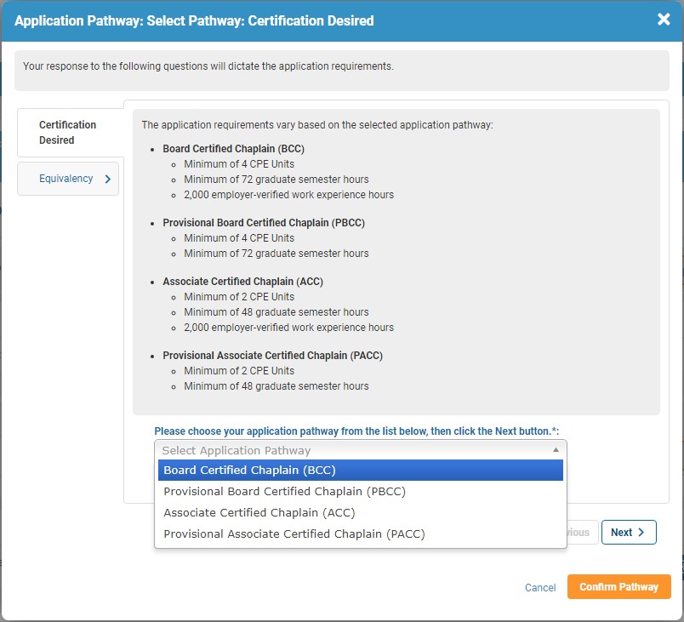The height and width of the screenshot is (622, 684).
Task: Click the bold BCC heading in requirements list
Action: point(233,149)
